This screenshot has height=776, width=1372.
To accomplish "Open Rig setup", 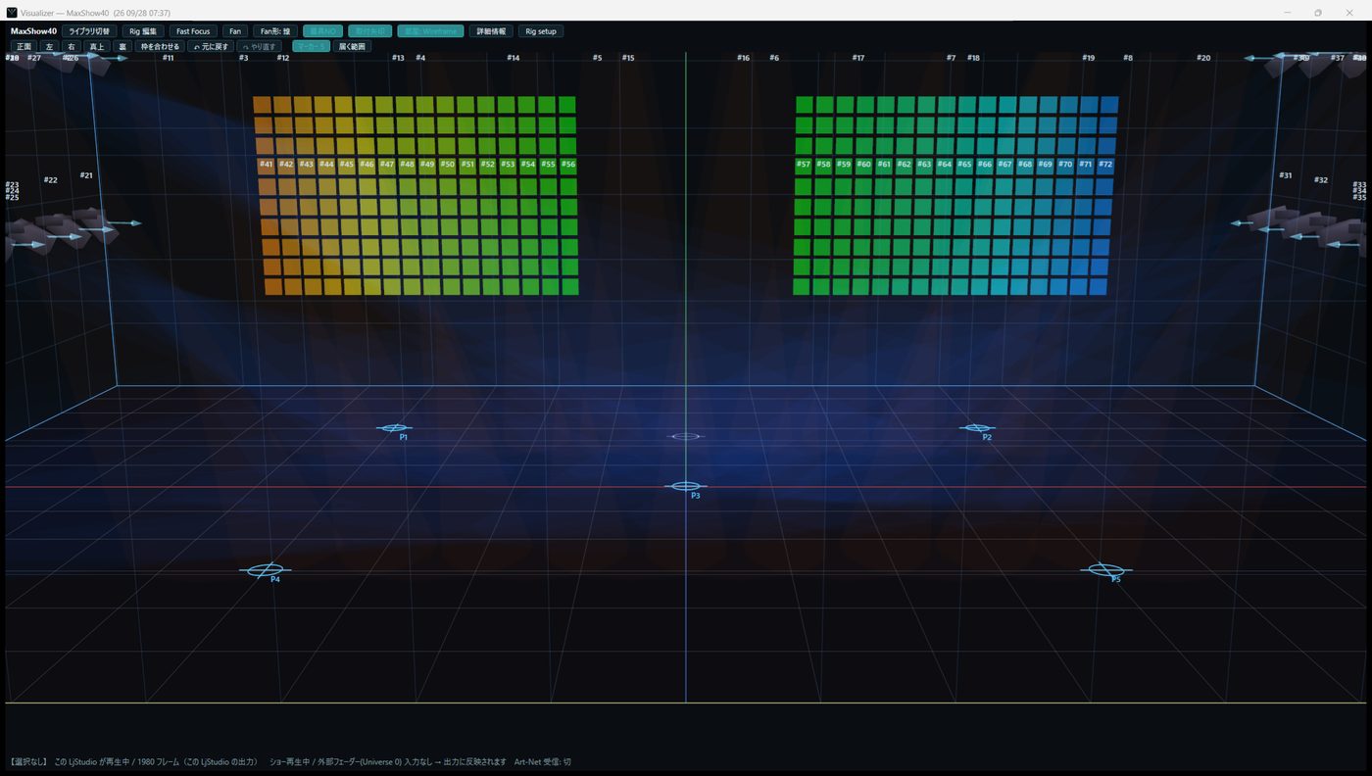I will (541, 31).
